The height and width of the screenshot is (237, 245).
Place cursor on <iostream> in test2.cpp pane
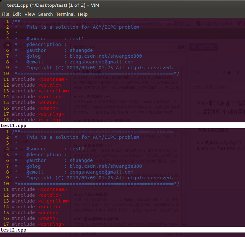tap(52, 189)
